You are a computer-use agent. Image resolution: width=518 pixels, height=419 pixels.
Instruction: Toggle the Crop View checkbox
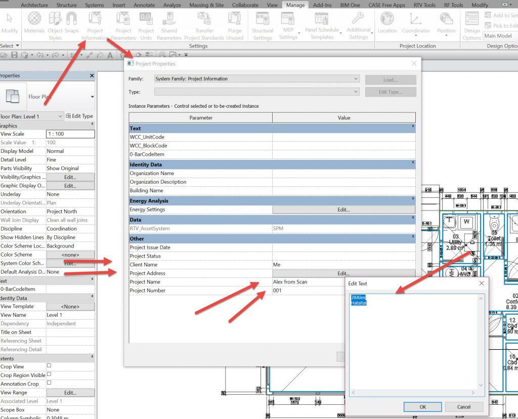pyautogui.click(x=49, y=366)
